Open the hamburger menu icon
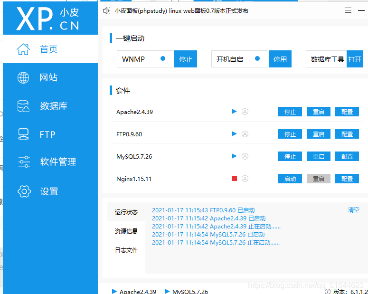368x294 pixels. 348,10
